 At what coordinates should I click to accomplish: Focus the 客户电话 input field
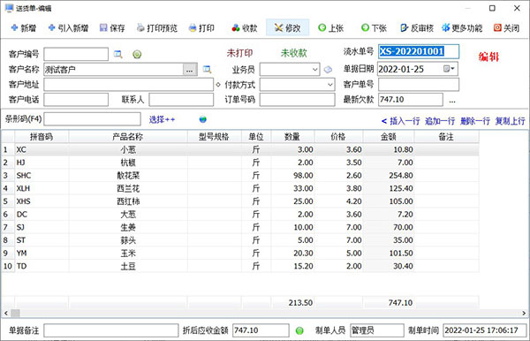pyautogui.click(x=76, y=100)
